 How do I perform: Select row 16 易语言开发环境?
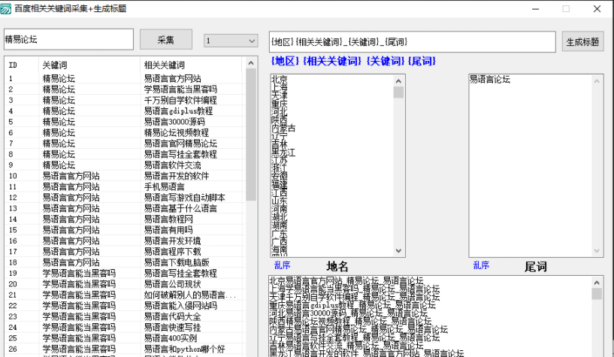(x=126, y=241)
